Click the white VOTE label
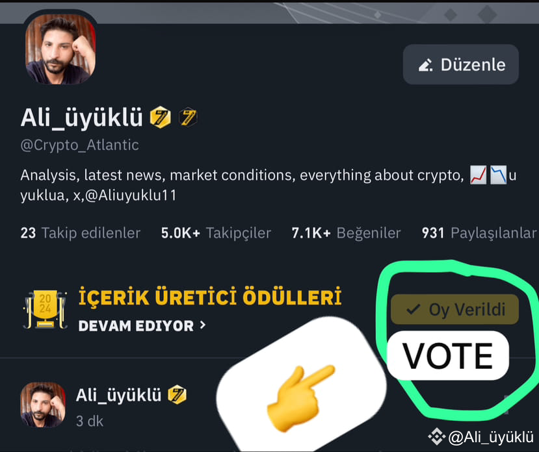This screenshot has height=452, width=539. pos(448,355)
